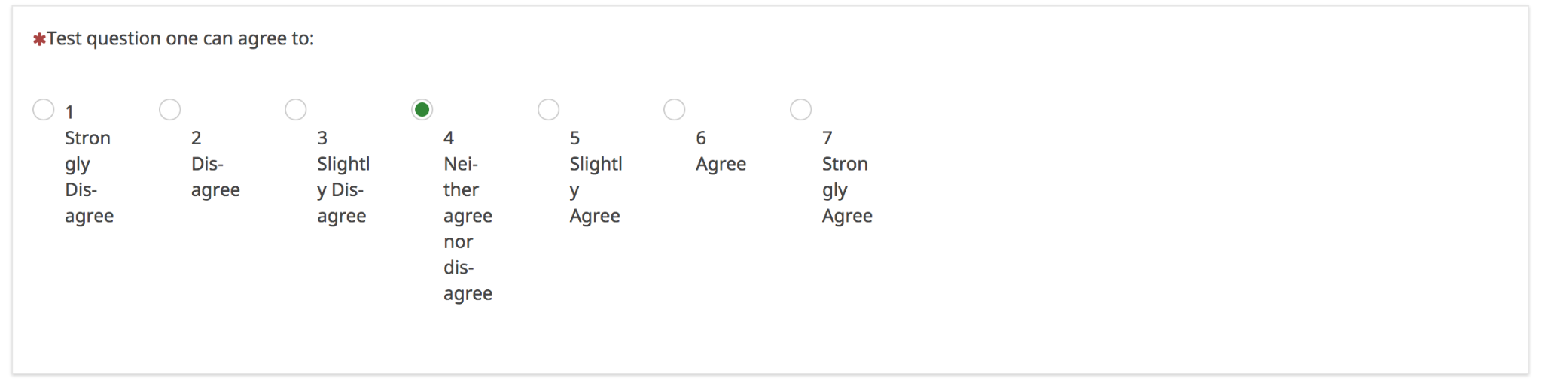
Task: Click the 'Agree' label under number 6
Action: click(x=721, y=165)
